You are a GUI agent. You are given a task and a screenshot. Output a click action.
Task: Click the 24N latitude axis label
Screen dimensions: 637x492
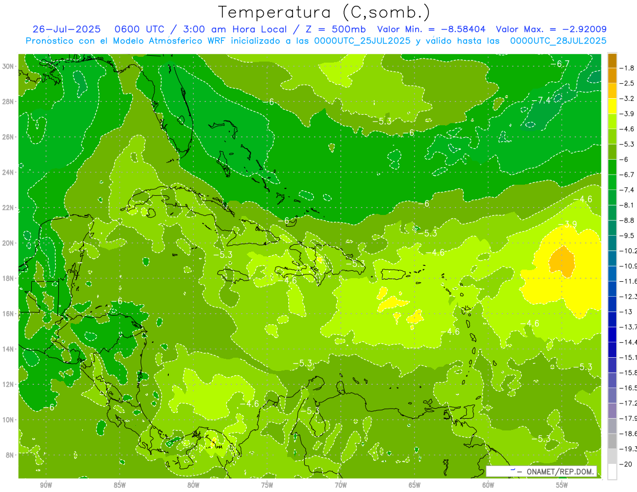(9, 172)
